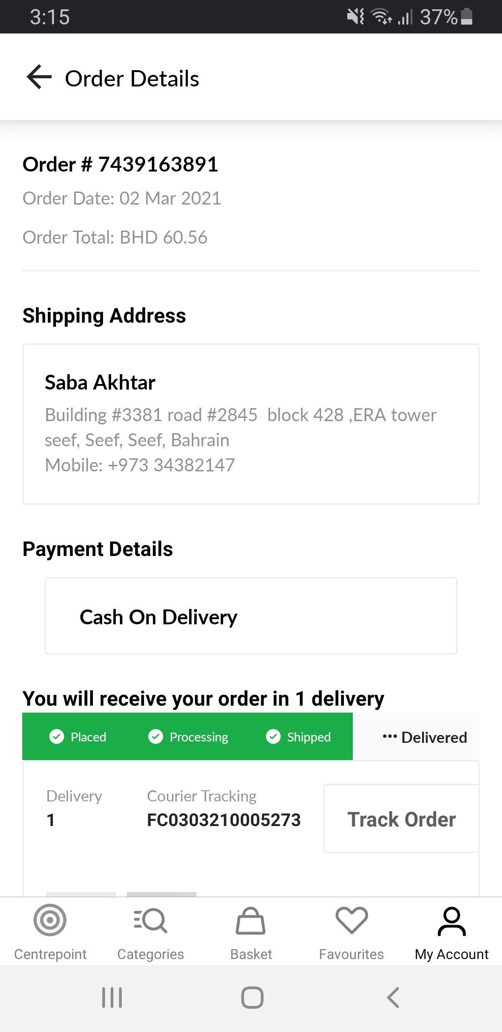Select the Placed status step

click(78, 737)
